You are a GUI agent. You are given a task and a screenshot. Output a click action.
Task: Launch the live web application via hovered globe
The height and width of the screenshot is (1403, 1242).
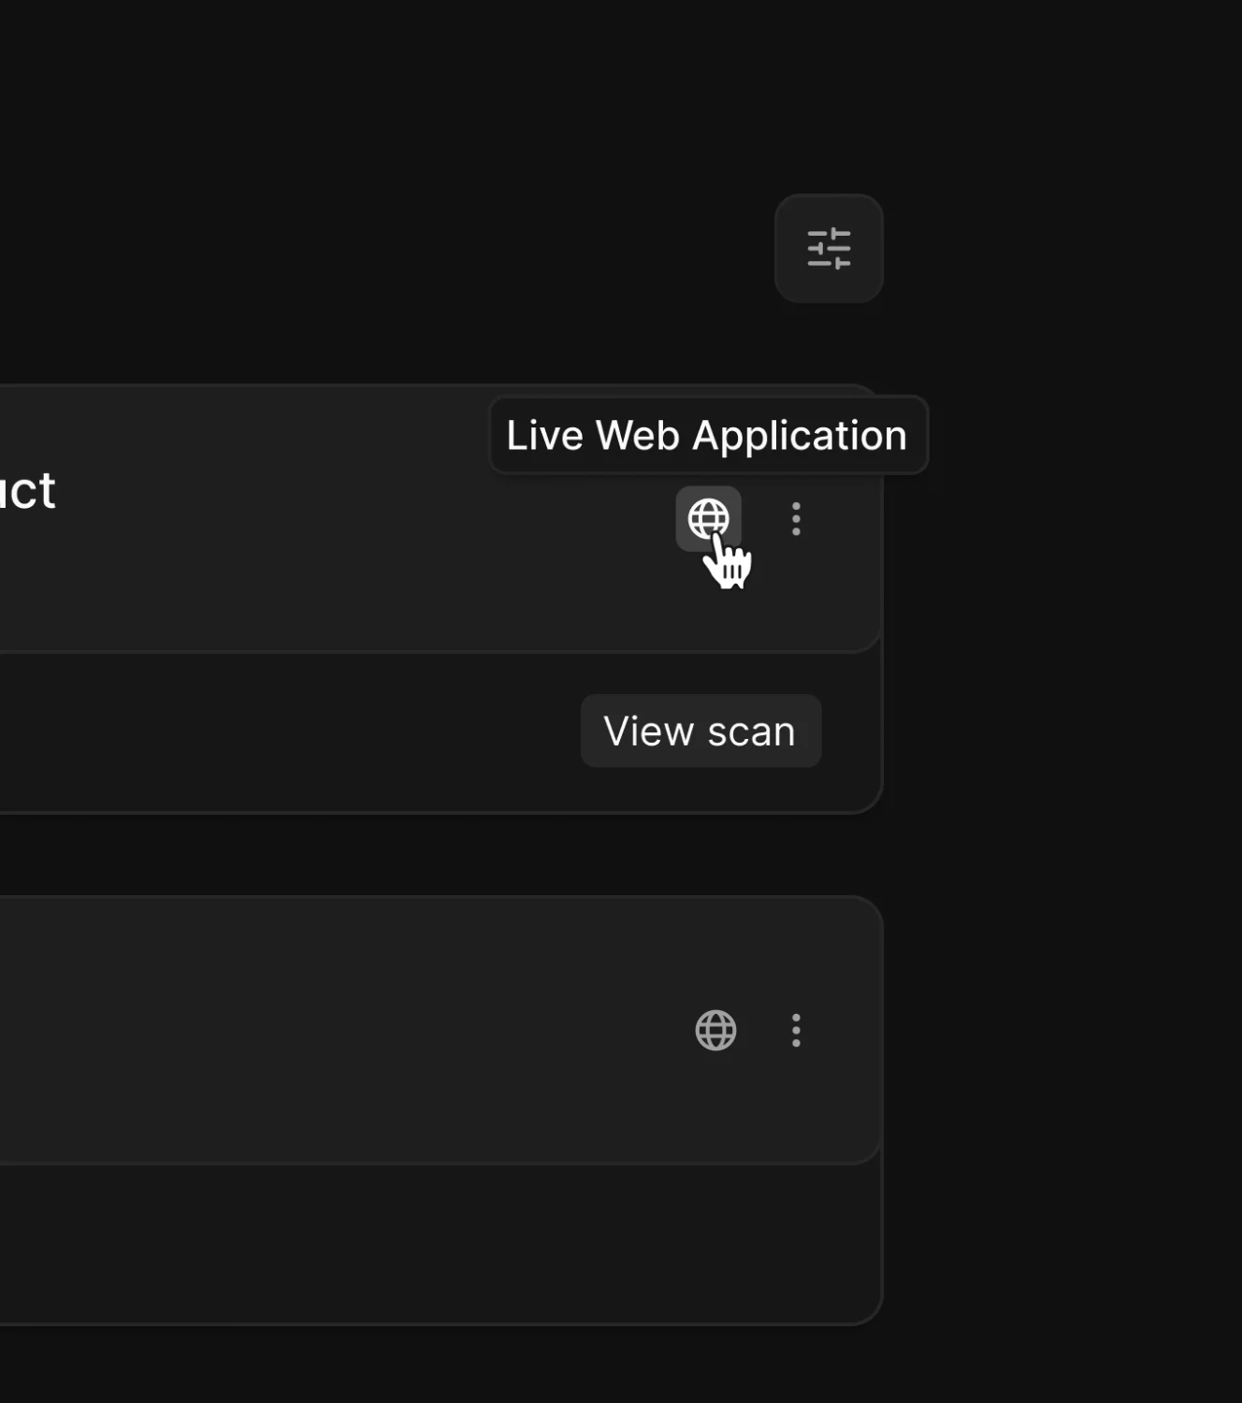[x=708, y=518]
